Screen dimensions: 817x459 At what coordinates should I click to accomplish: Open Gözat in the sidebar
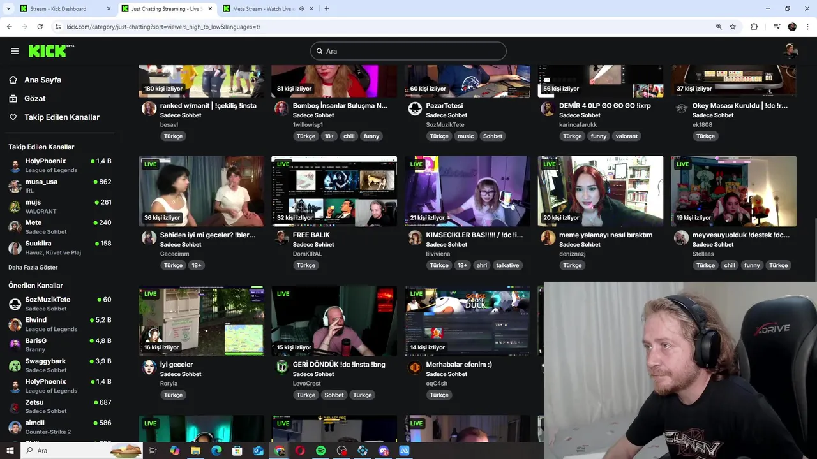point(35,98)
